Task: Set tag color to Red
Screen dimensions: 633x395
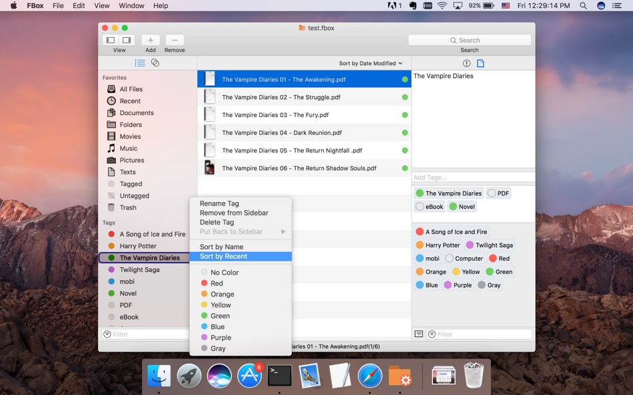Action: point(241,283)
